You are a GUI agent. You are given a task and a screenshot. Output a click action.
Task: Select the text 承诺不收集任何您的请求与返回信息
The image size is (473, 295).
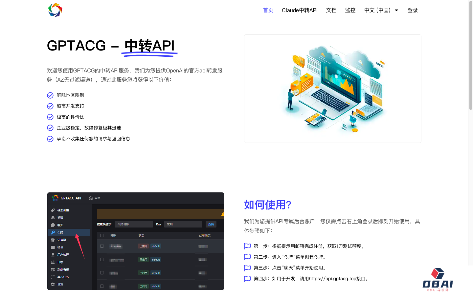click(93, 139)
